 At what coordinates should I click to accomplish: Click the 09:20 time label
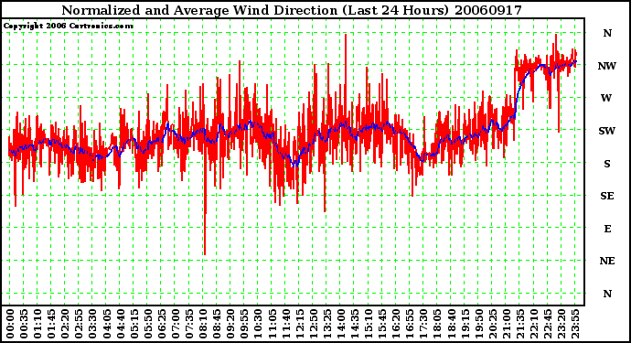[230, 324]
